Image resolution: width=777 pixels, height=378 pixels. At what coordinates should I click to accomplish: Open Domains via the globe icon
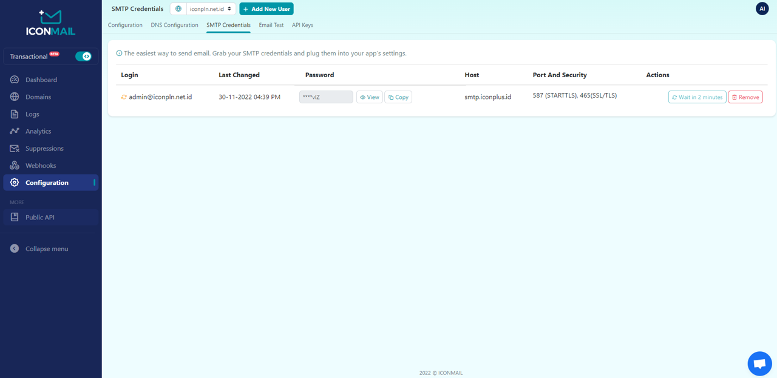click(x=15, y=97)
